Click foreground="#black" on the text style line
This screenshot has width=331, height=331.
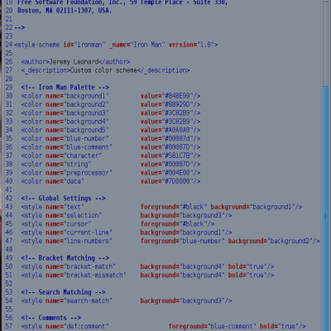tap(174, 207)
